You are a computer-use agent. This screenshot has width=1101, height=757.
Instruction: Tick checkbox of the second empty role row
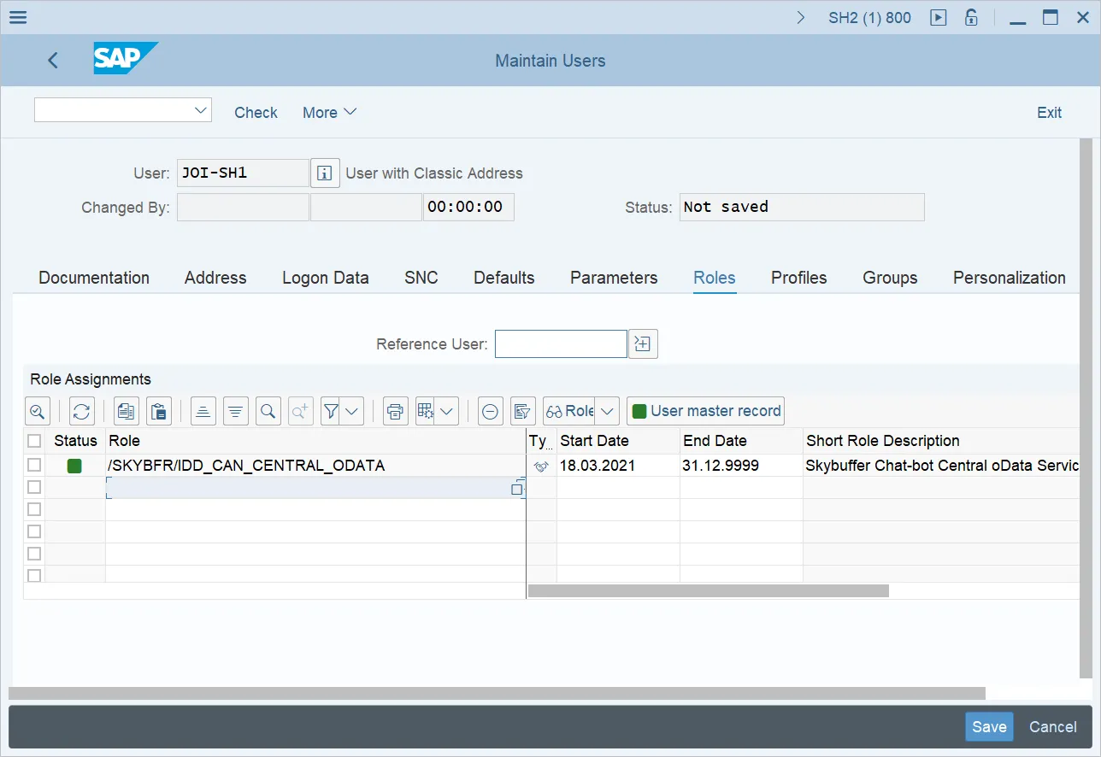point(34,509)
